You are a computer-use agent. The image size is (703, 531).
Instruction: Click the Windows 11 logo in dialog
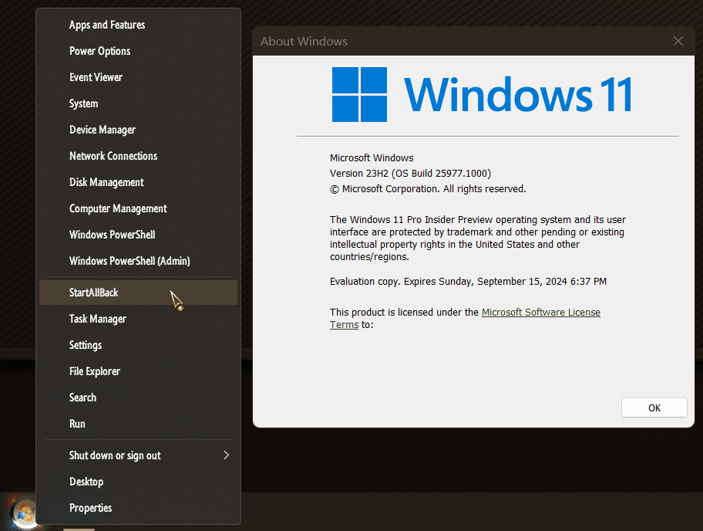click(482, 94)
